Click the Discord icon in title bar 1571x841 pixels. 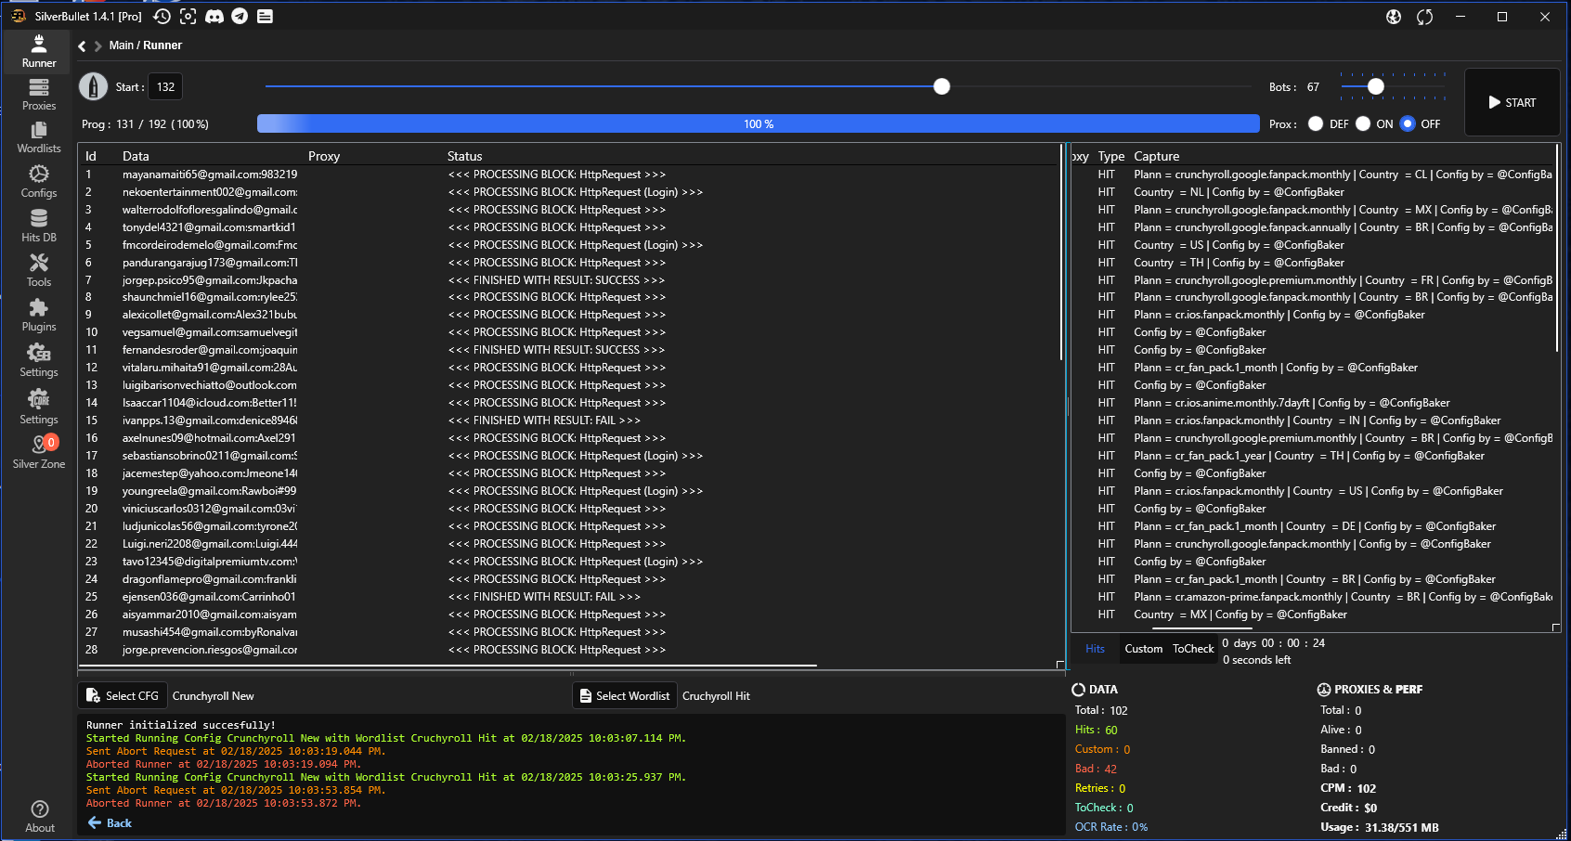(x=214, y=17)
